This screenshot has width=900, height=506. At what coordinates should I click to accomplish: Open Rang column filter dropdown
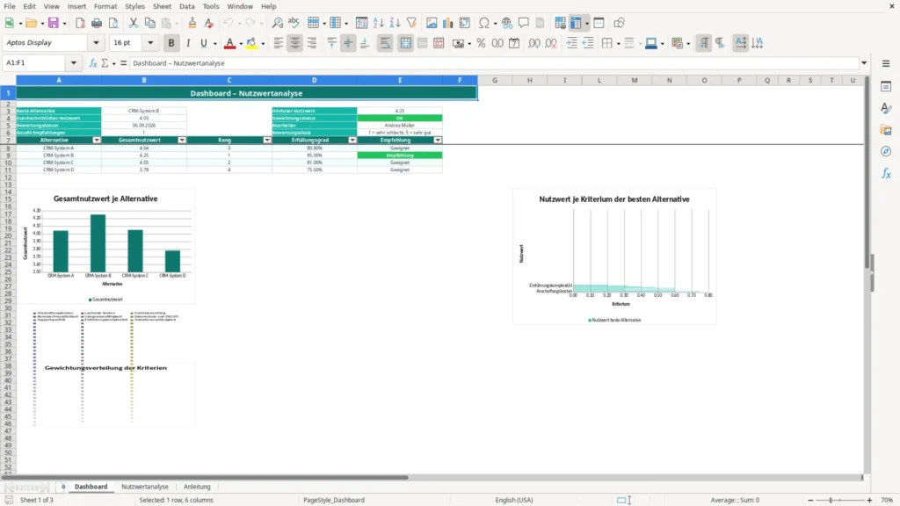[267, 140]
